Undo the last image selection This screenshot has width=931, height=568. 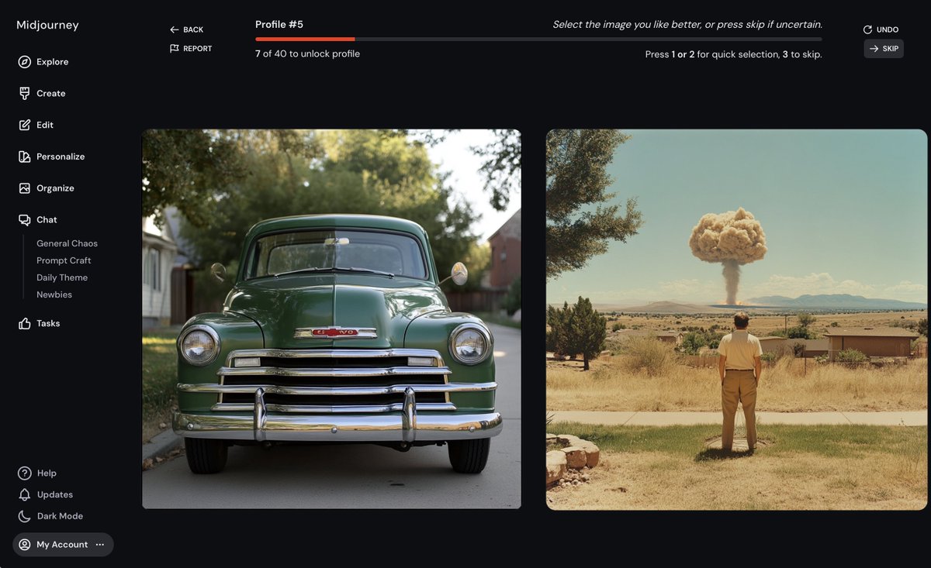(881, 29)
